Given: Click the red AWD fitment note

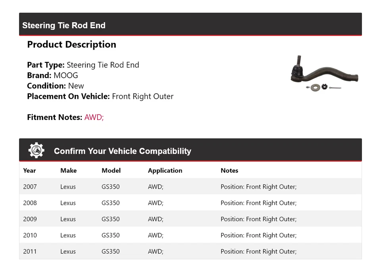Looking at the screenshot, I should point(94,117).
